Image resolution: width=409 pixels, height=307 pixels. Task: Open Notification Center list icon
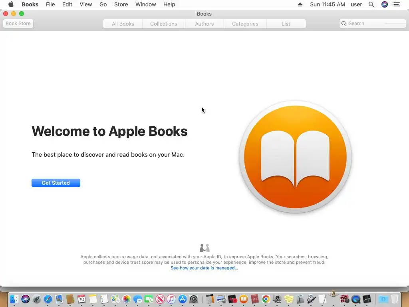pos(396,4)
